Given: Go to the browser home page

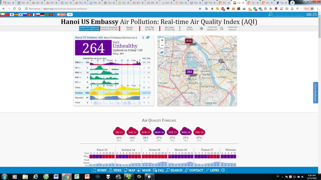Looking at the screenshot, I should [x=20, y=9].
